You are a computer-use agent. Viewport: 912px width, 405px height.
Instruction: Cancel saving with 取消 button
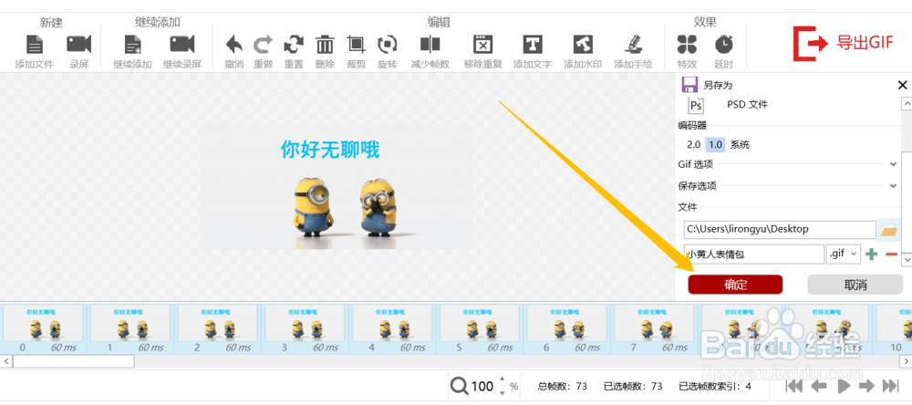click(855, 285)
